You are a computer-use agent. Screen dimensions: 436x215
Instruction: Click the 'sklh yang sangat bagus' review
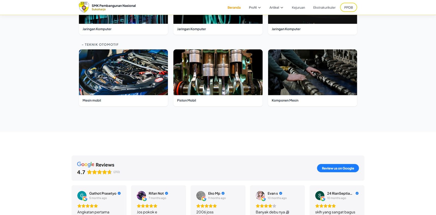335,212
